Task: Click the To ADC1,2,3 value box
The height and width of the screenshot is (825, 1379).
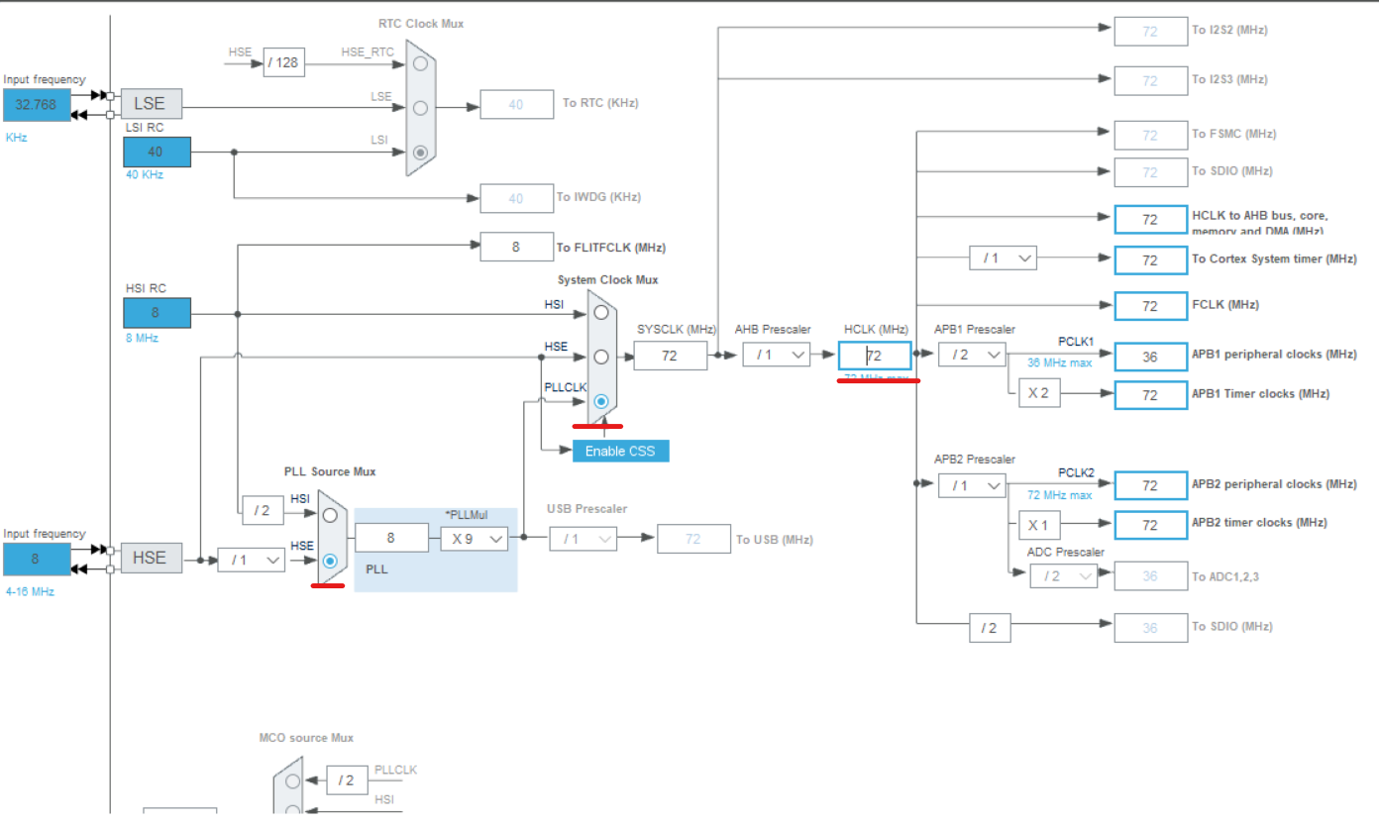Action: (1151, 576)
